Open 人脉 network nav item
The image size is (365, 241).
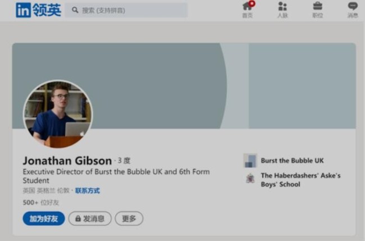[x=282, y=10]
